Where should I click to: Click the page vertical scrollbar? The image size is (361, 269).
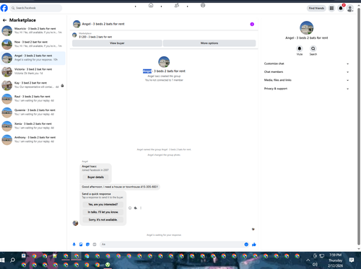tap(359, 126)
